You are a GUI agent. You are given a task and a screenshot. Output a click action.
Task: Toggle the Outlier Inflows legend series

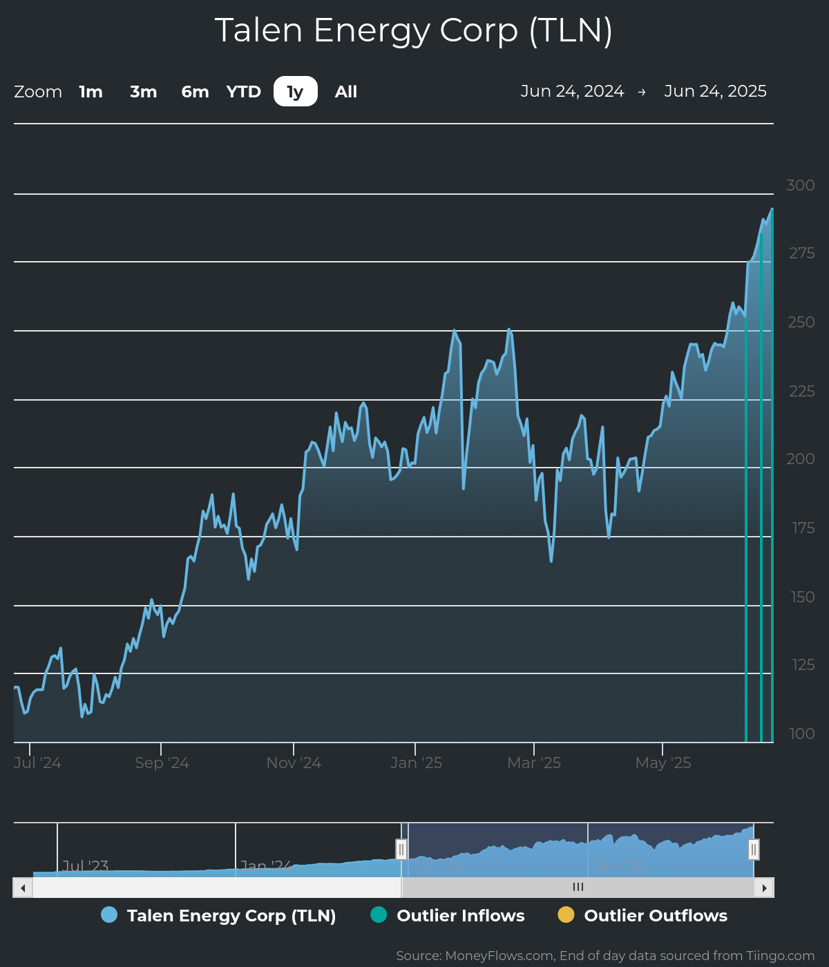pos(448,915)
